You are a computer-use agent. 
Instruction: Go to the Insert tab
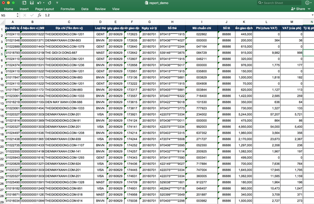25,9
